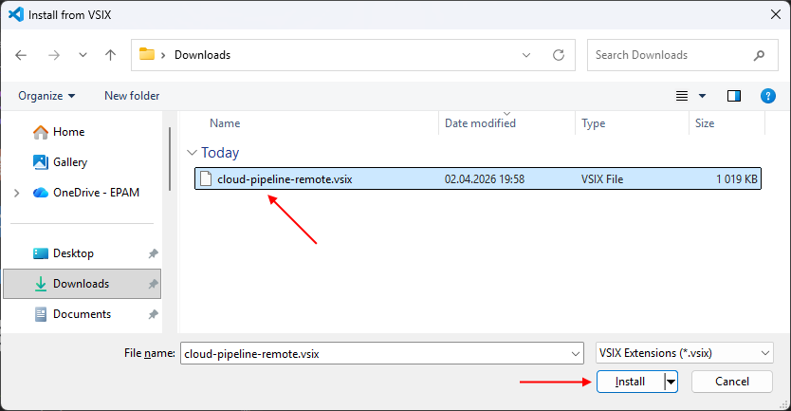791x411 pixels.
Task: Unpin Desktop using its pin icon
Action: pyautogui.click(x=153, y=253)
